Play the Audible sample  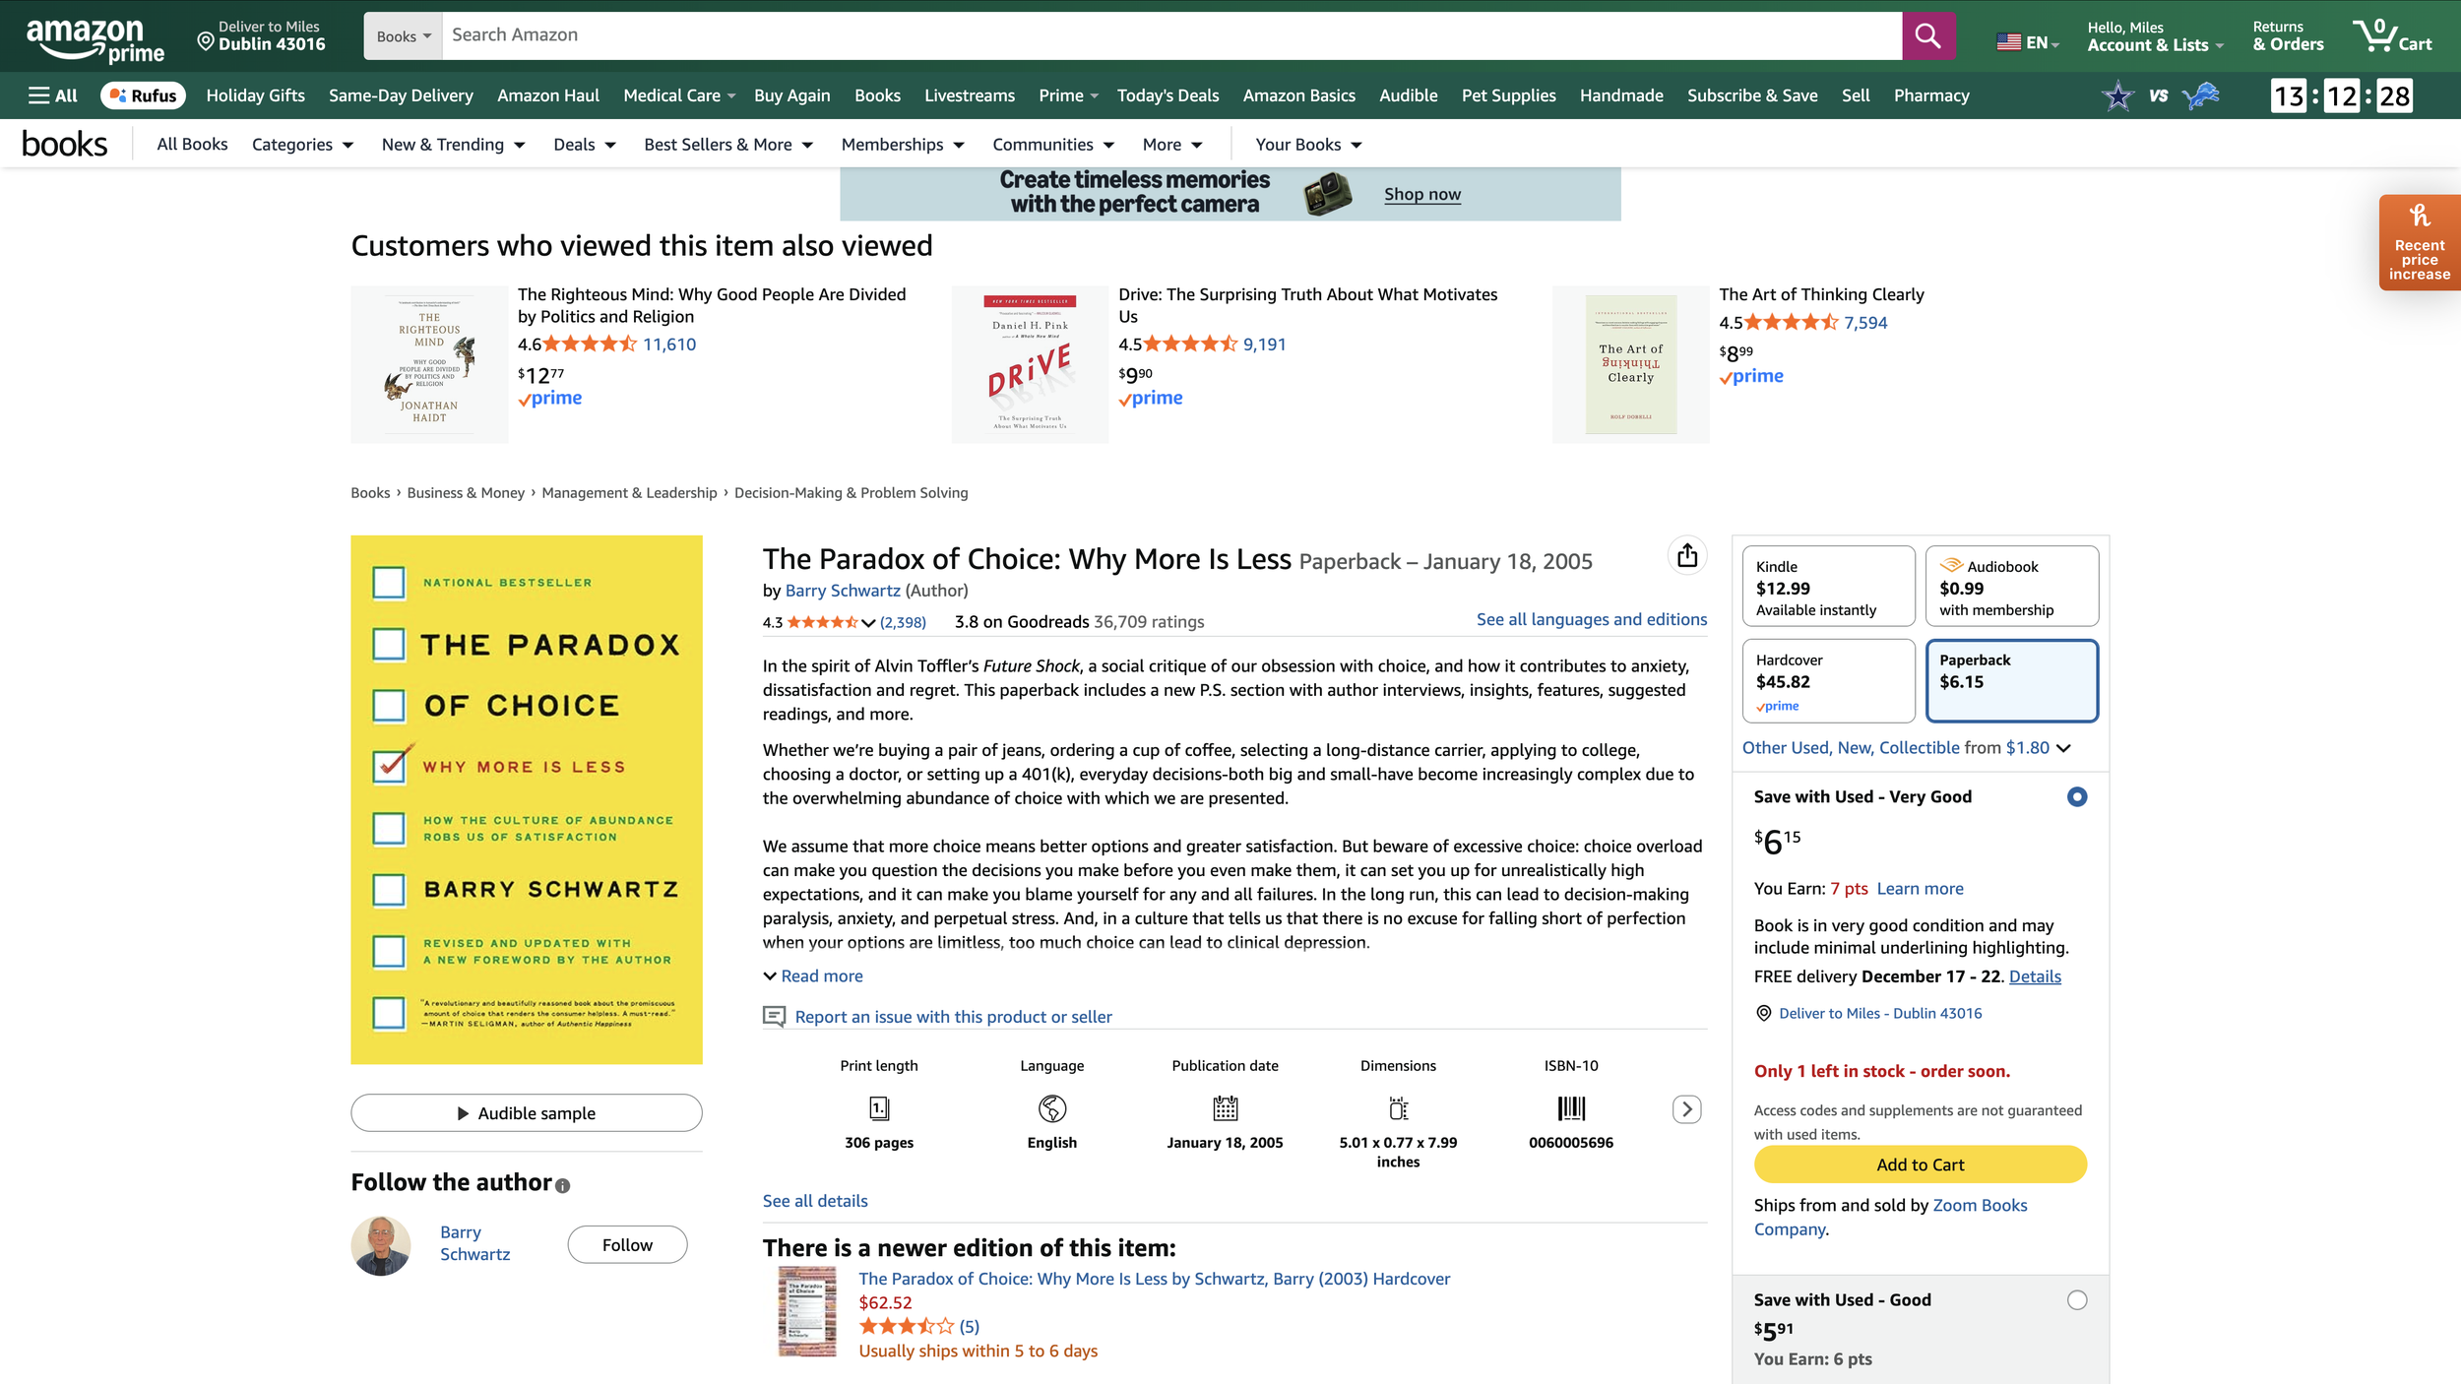(527, 1113)
